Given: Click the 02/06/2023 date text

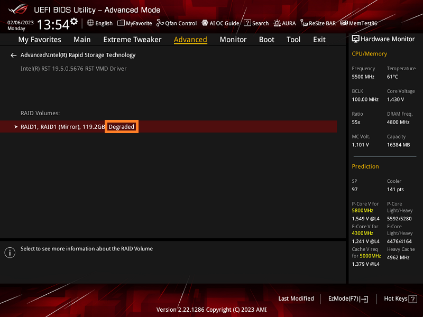Looking at the screenshot, I should (x=21, y=23).
